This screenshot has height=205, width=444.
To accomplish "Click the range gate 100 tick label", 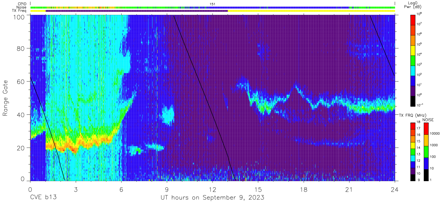I will click(19, 17).
